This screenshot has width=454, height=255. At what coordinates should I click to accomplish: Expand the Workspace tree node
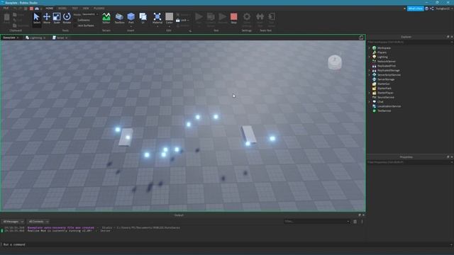click(370, 48)
